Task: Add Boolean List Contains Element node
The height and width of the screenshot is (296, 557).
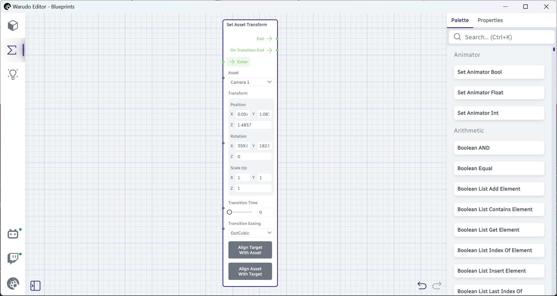Action: [x=499, y=209]
